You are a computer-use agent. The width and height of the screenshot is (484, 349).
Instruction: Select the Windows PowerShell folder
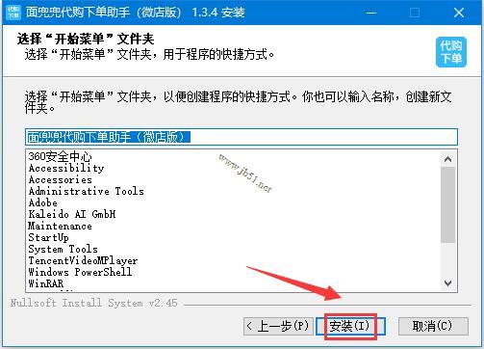[x=80, y=272]
